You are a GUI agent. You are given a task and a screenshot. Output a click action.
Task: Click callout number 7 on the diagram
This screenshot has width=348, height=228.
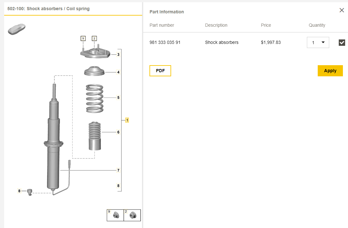click(118, 170)
